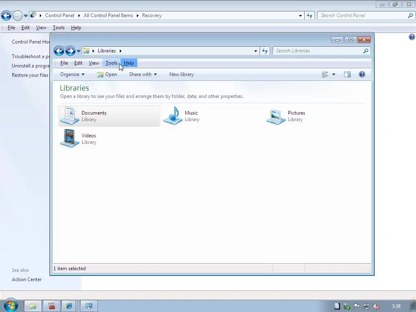The width and height of the screenshot is (416, 312).
Task: Expand the Share with dropdown
Action: point(143,74)
